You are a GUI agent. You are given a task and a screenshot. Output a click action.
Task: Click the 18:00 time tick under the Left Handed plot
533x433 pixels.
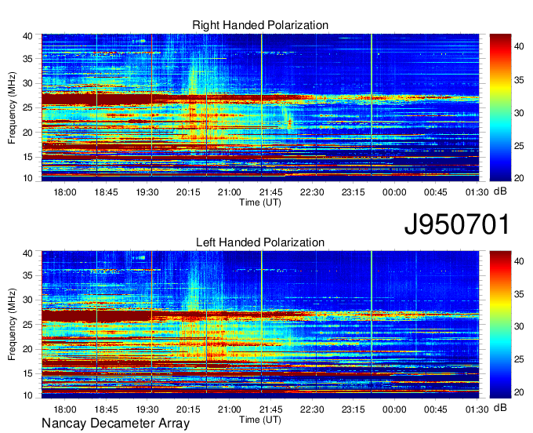(65, 409)
